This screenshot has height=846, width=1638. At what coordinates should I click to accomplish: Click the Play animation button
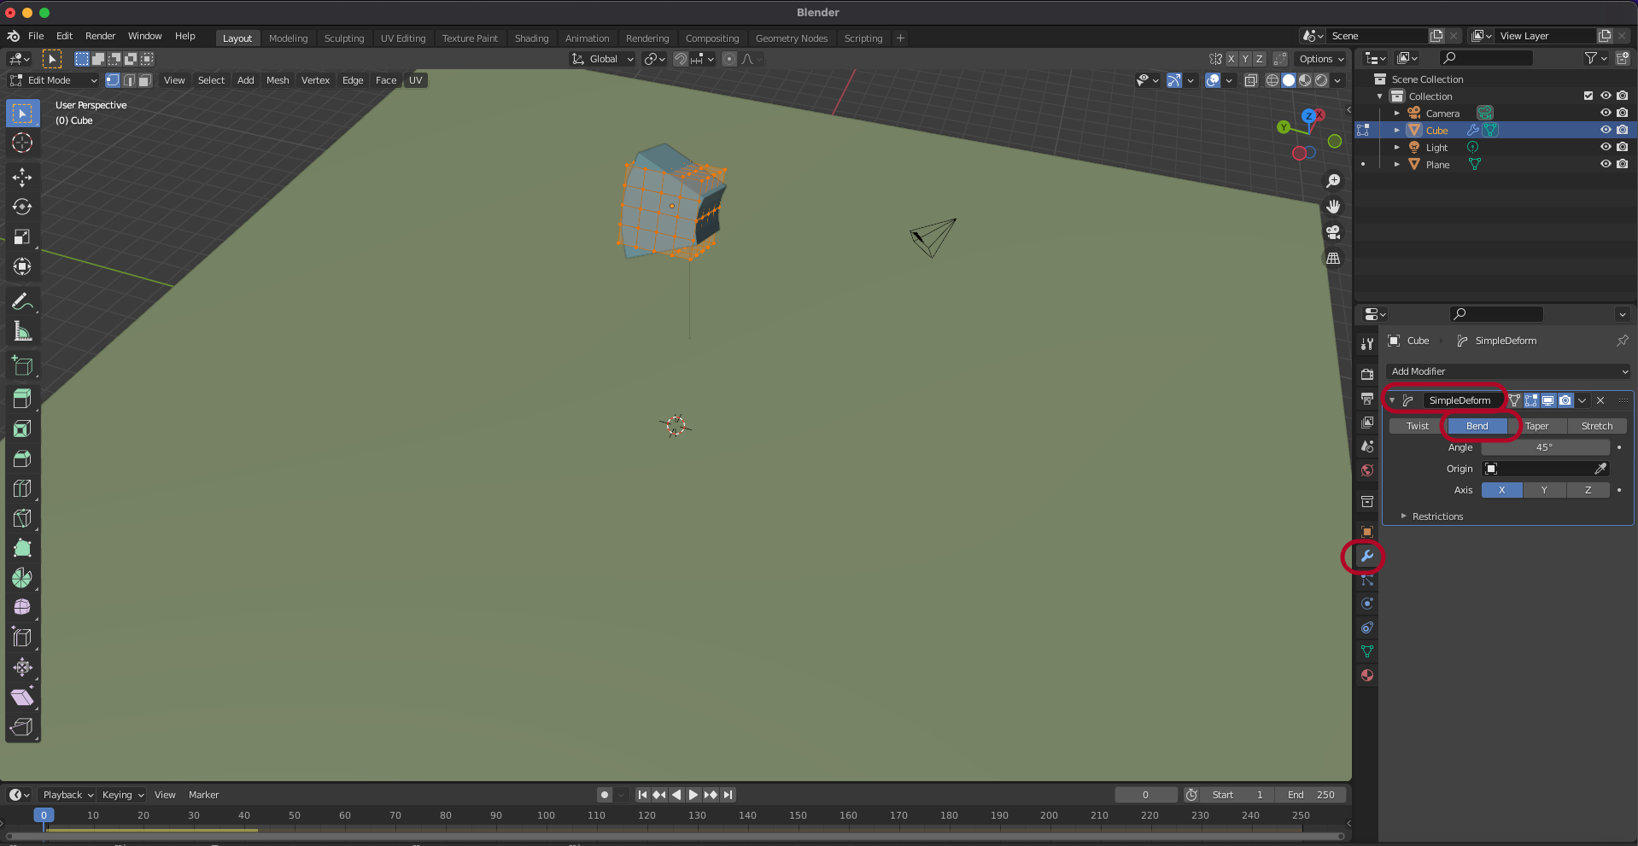tap(693, 795)
